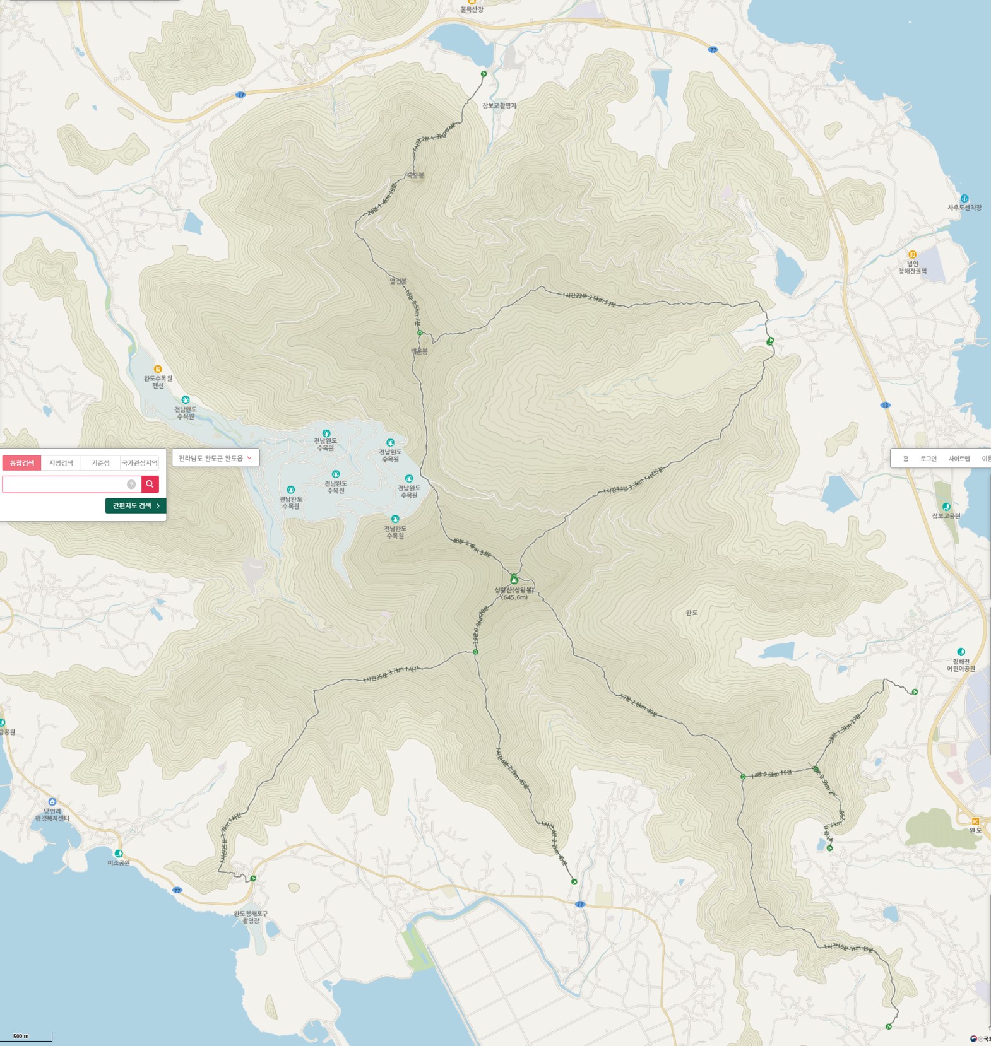Click the magnifier search button
Screen dimensions: 991x1046
tap(150, 484)
